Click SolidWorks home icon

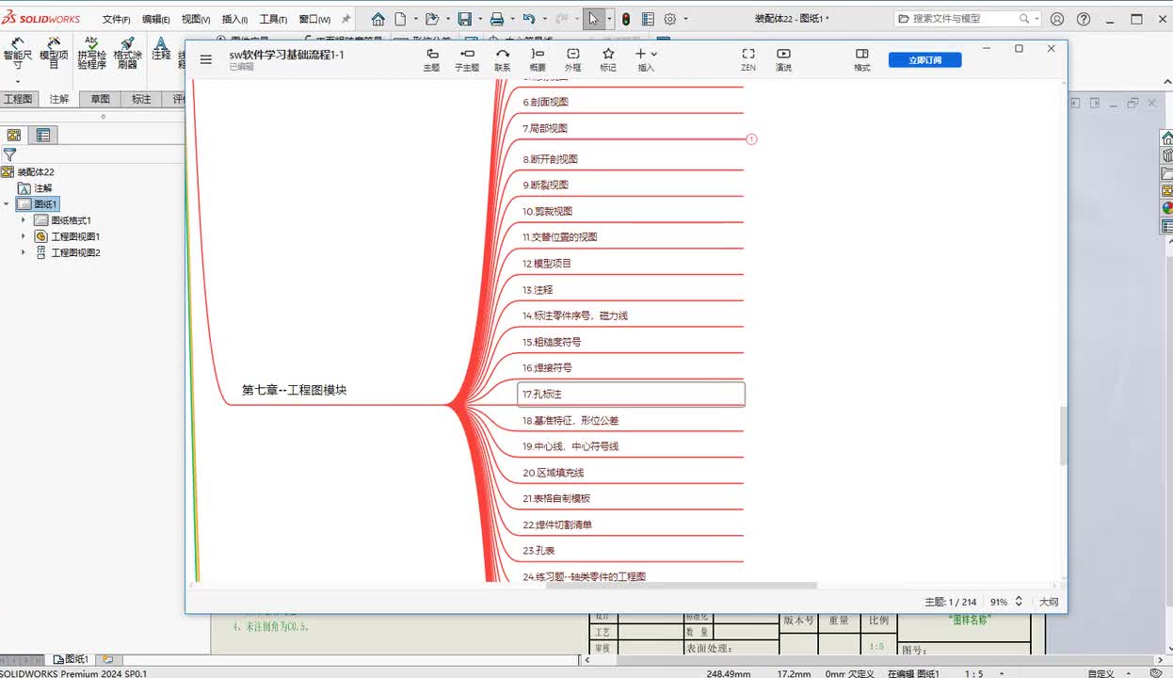[378, 19]
